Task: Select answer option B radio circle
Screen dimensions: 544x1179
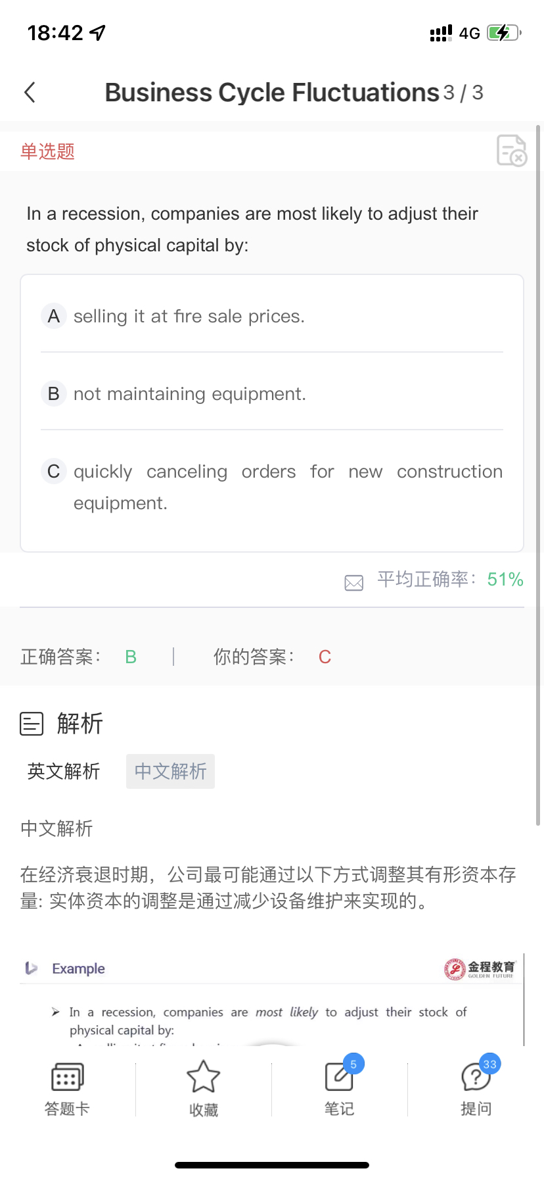Action: 54,394
